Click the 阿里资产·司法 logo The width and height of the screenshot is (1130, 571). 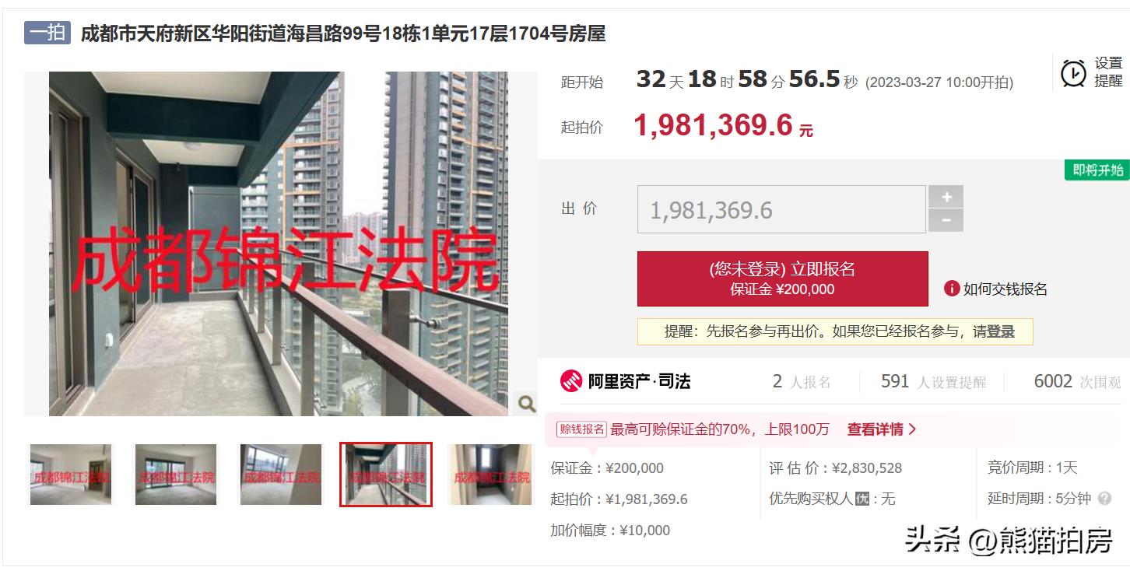click(x=626, y=381)
